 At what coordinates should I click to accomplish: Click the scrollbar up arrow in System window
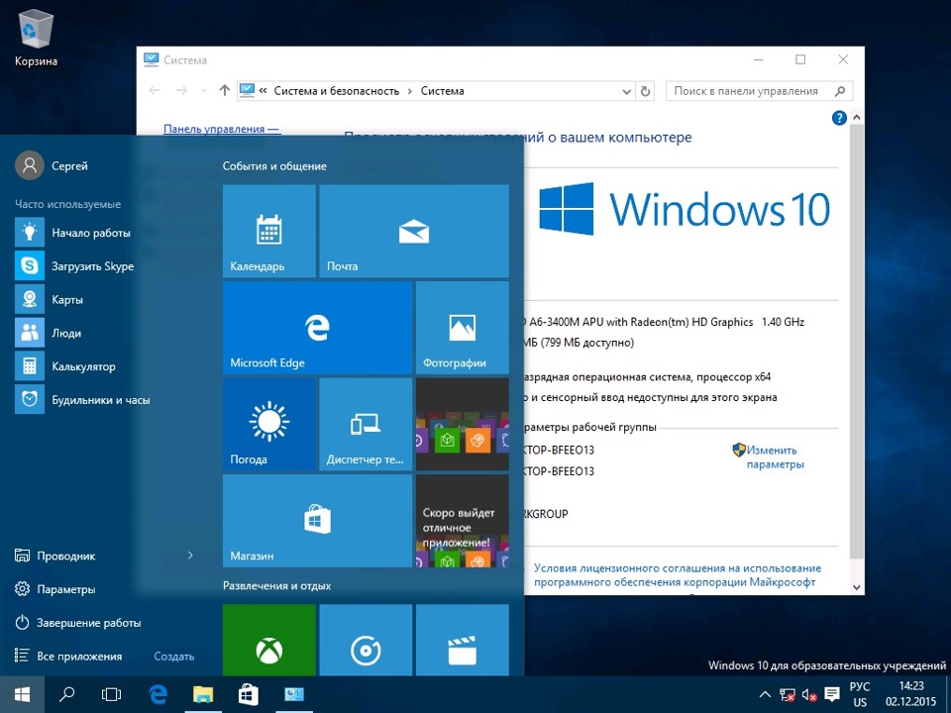856,117
